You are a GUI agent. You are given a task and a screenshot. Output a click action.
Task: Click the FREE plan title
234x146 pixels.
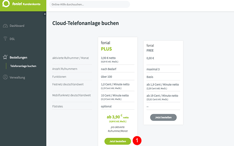150,51
